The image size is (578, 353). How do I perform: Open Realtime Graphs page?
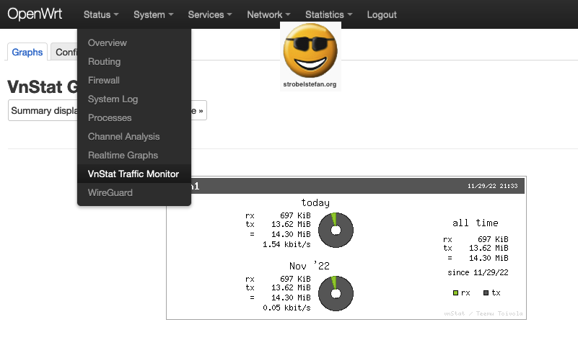[x=134, y=156]
